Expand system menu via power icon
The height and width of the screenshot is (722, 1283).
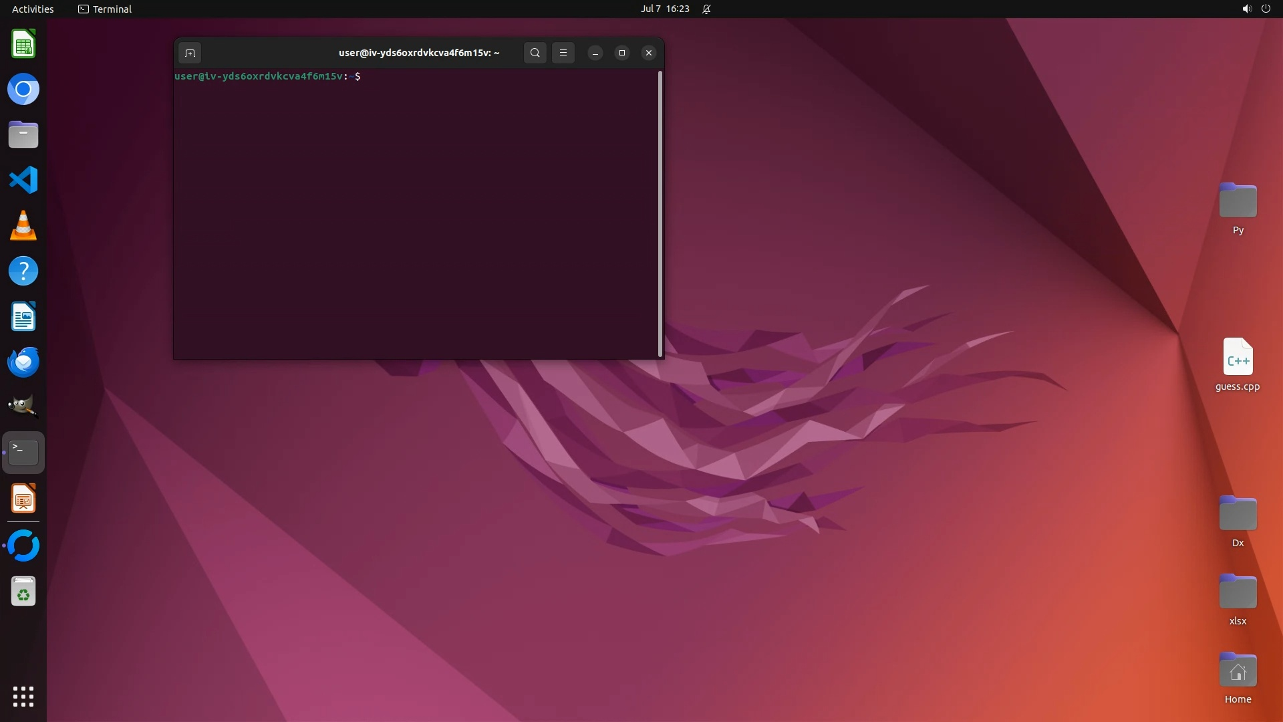pos(1266,9)
